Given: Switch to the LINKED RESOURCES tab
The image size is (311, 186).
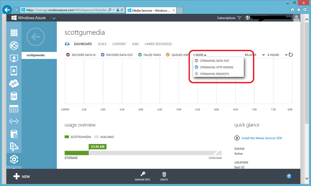Looking at the screenshot, I should click(158, 44).
